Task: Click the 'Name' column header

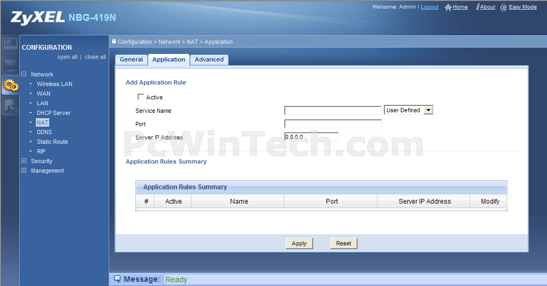Action: coord(239,202)
